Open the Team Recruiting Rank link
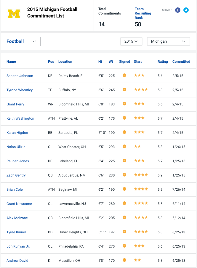Viewport: 197px width, 268px height. (x=143, y=13)
